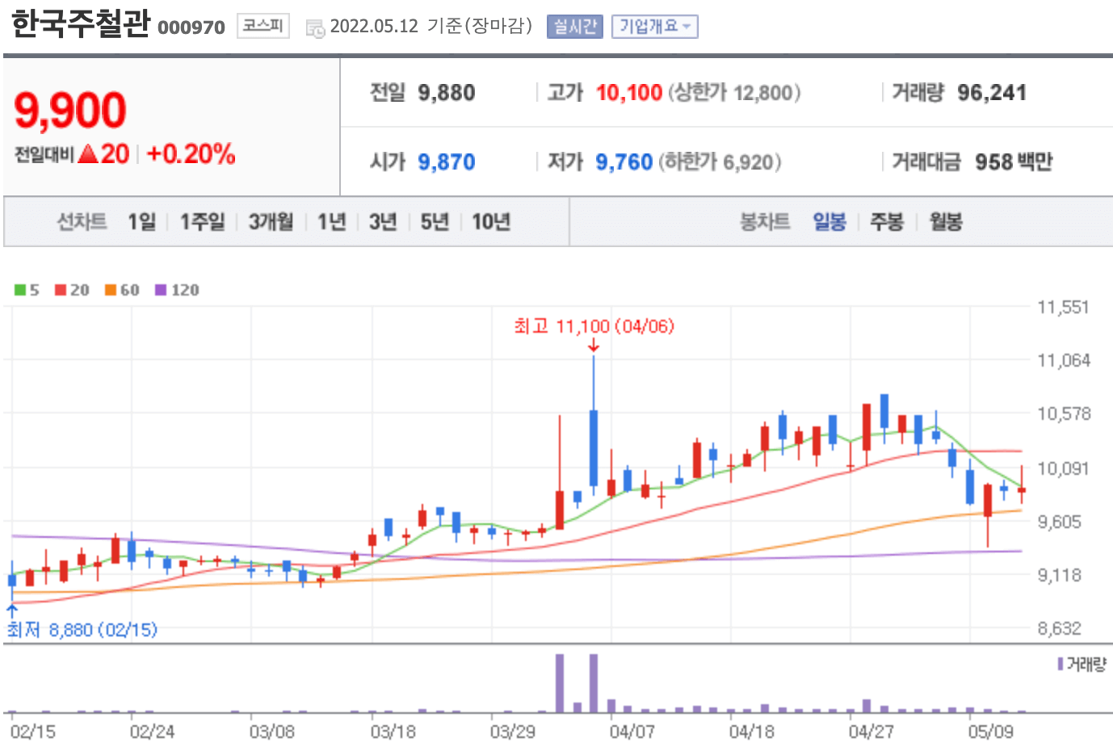Click the 봉차트 label

point(765,221)
